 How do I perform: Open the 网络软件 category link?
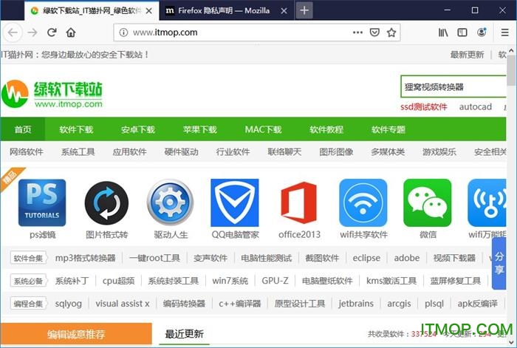[27, 151]
